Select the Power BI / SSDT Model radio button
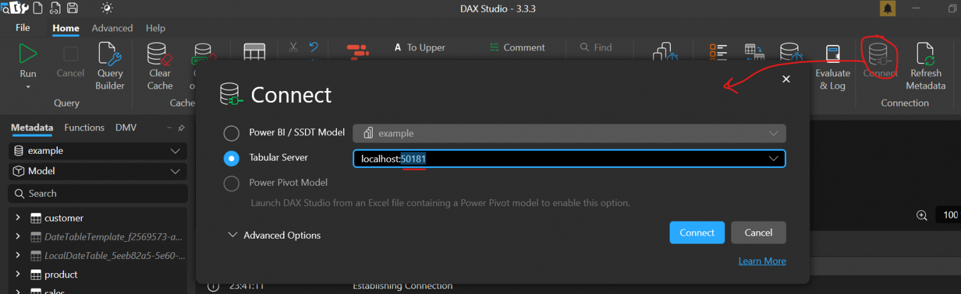Screen dimensions: 961x294 (x=231, y=133)
